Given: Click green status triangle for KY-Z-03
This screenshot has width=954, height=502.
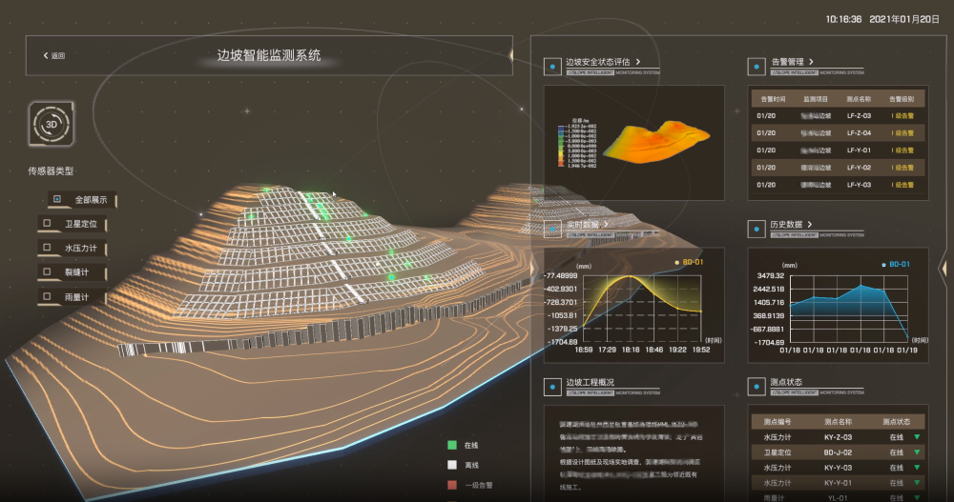Looking at the screenshot, I should tap(917, 438).
